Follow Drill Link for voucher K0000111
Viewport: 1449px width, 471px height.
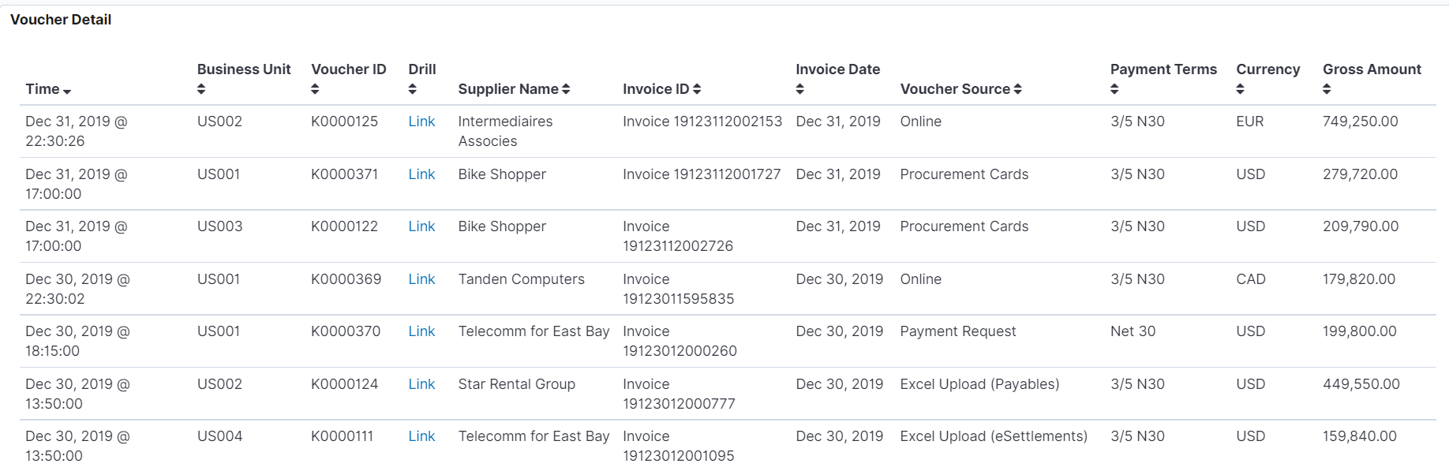[421, 436]
